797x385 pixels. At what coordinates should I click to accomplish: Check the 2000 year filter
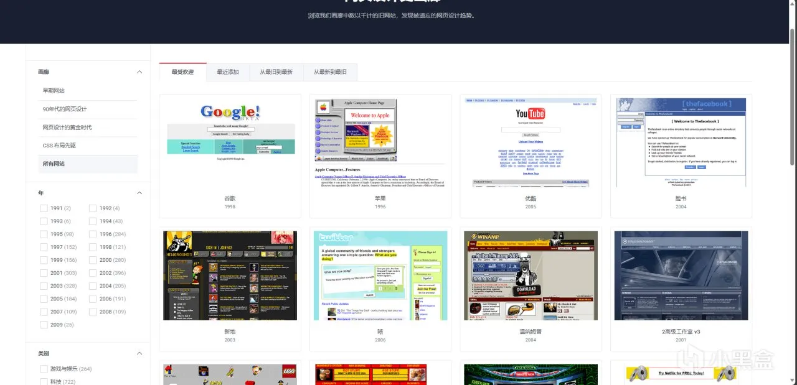pyautogui.click(x=93, y=260)
